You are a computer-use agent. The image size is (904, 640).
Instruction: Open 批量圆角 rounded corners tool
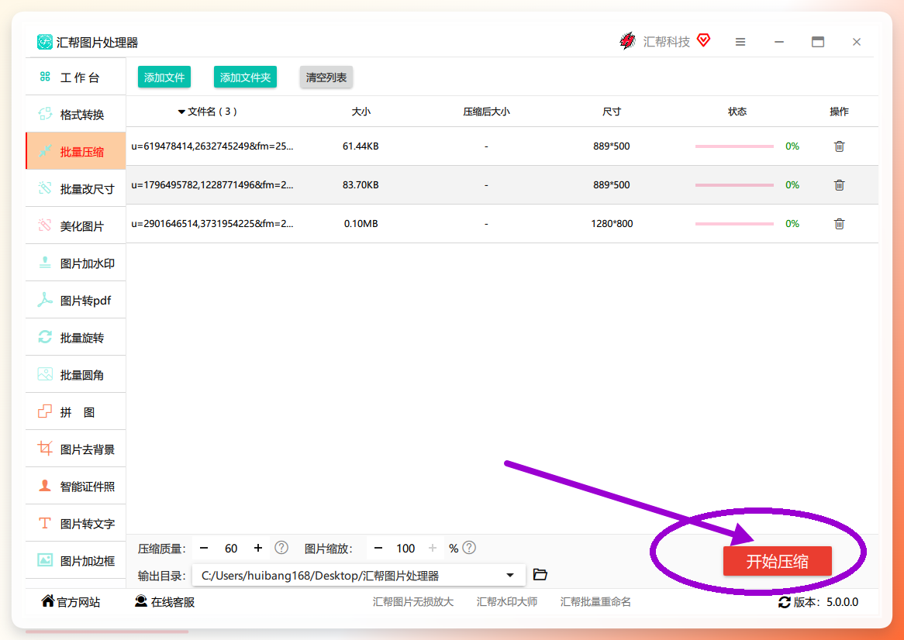tap(75, 375)
